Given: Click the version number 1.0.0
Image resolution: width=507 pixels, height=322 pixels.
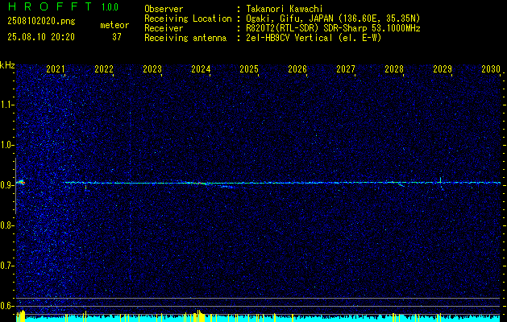Looking at the screenshot, I should [x=110, y=7].
